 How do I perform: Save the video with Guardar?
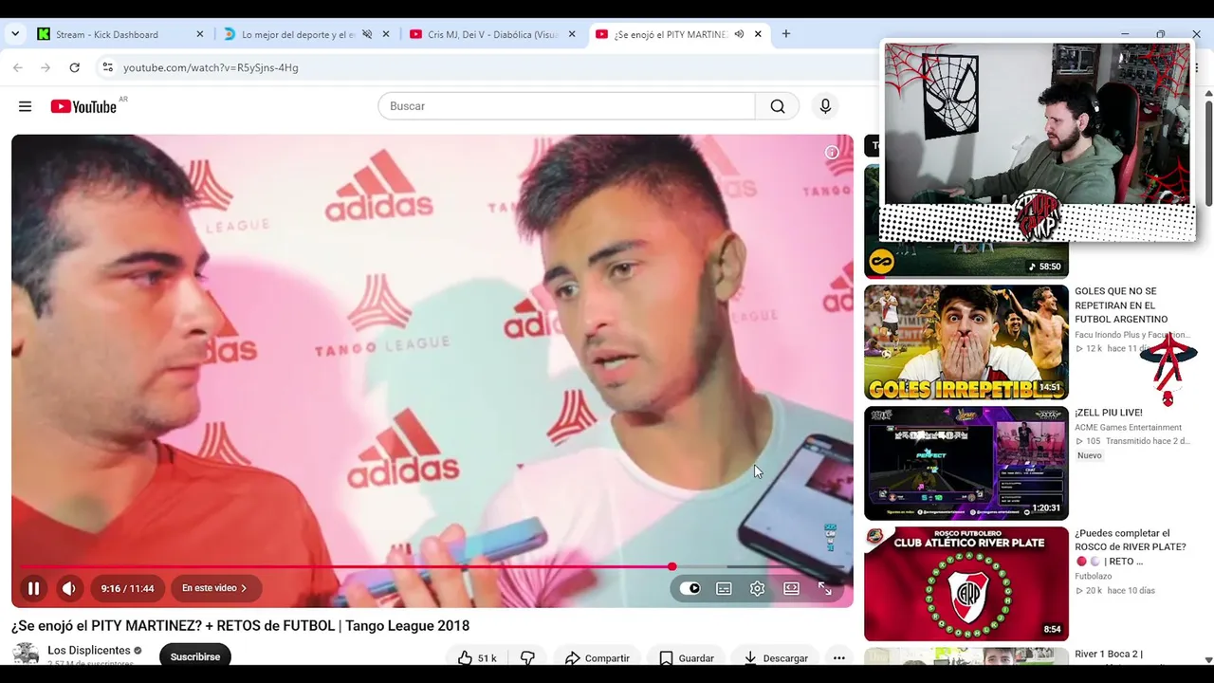(x=686, y=657)
